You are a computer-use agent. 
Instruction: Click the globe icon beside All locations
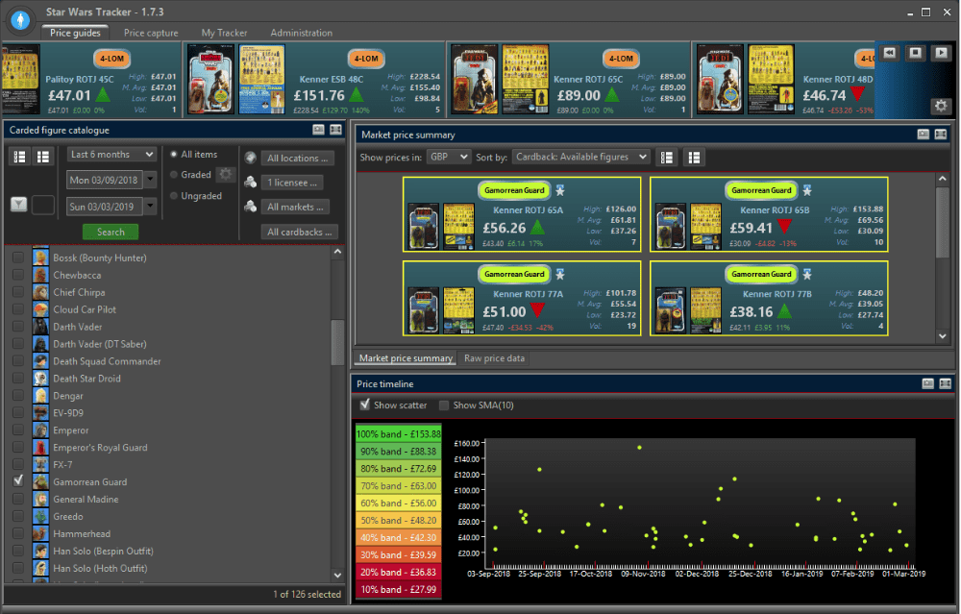click(x=251, y=158)
